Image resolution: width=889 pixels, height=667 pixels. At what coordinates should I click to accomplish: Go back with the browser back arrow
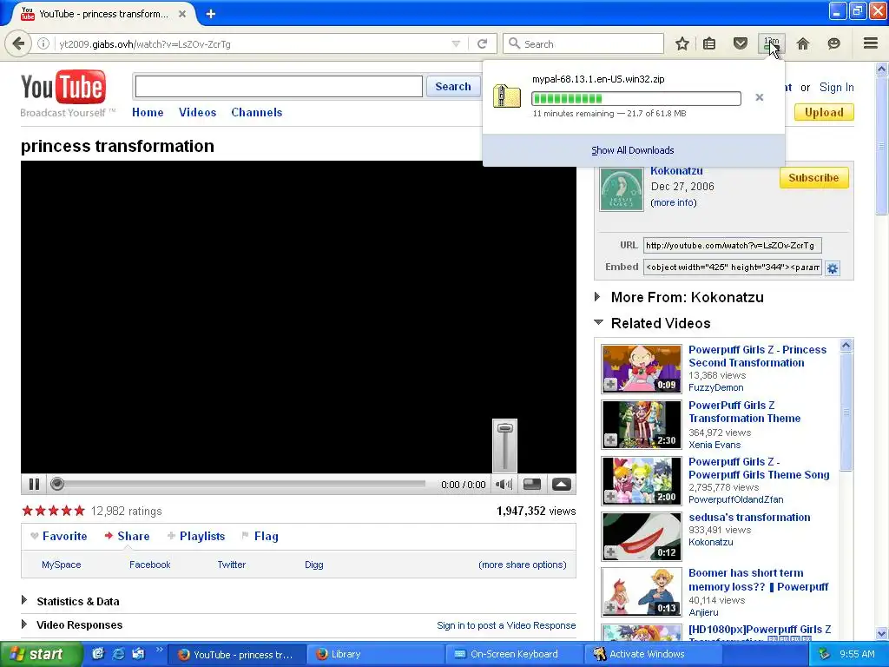(18, 43)
